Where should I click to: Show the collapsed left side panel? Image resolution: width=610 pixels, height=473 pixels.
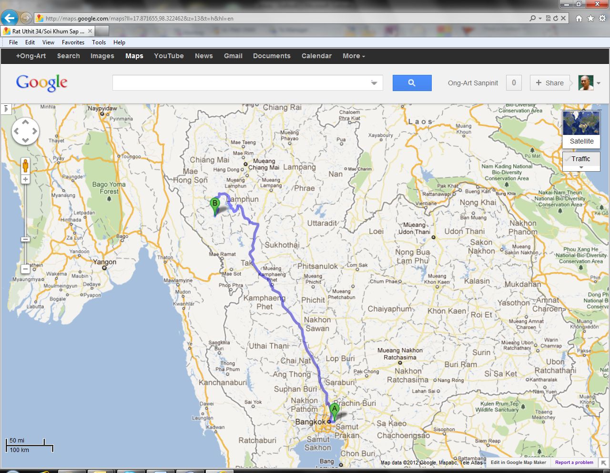pyautogui.click(x=6, y=109)
